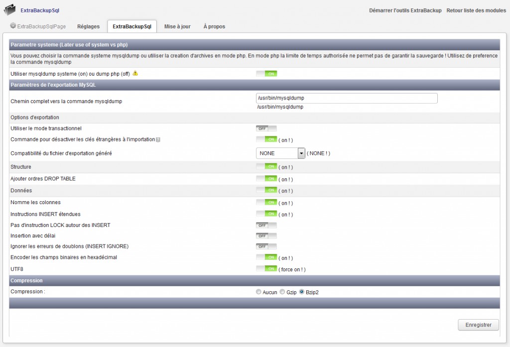This screenshot has width=510, height=347.
Task: Toggle the Structure export switch
Action: [x=266, y=166]
